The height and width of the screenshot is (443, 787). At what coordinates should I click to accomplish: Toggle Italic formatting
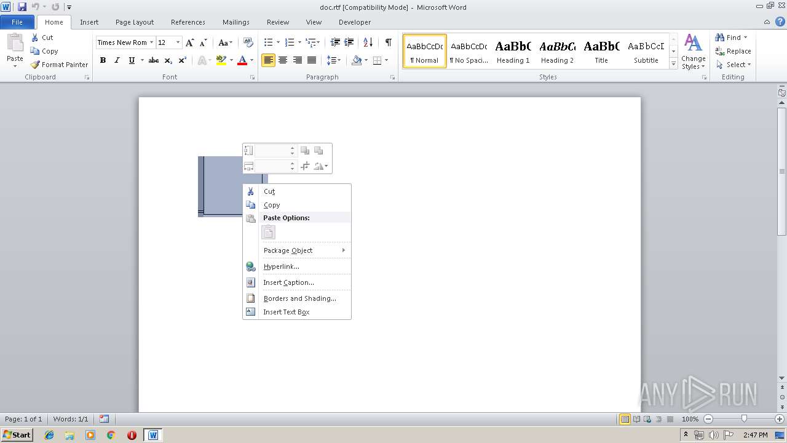click(117, 60)
